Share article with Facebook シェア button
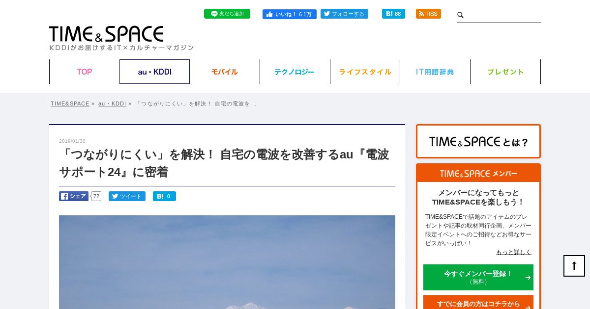Viewport: 590px width, 309px height. 74,196
